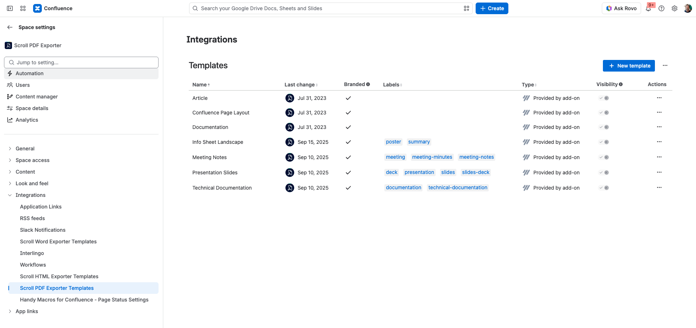Click the author avatar in Technical Documentation row
The image size is (696, 328).
tap(290, 188)
